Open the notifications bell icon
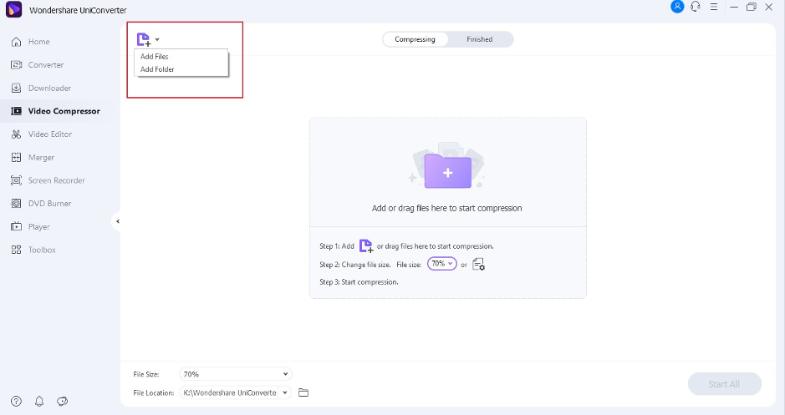Viewport: 785px width, 415px height. click(39, 401)
